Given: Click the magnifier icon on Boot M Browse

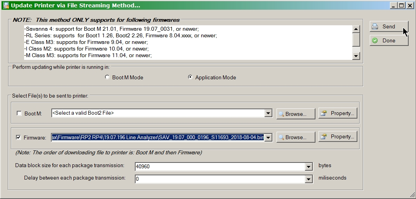Looking at the screenshot, I should (282, 114).
